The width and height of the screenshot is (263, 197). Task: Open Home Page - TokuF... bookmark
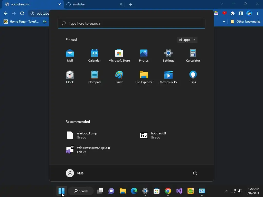point(21,22)
